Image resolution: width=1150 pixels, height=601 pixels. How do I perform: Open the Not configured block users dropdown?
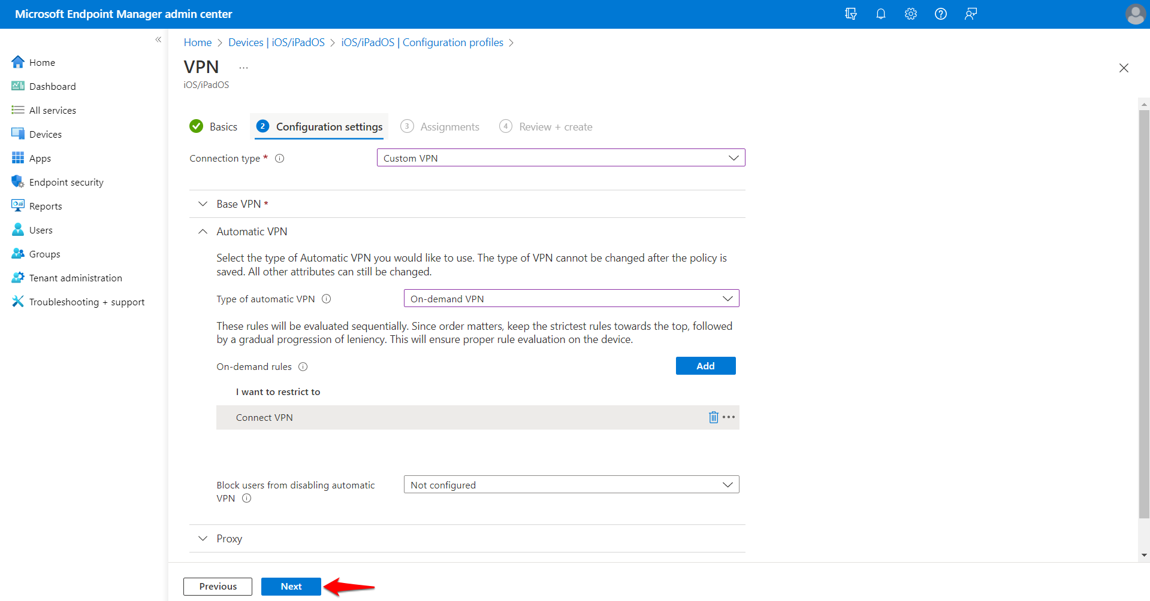pyautogui.click(x=572, y=484)
